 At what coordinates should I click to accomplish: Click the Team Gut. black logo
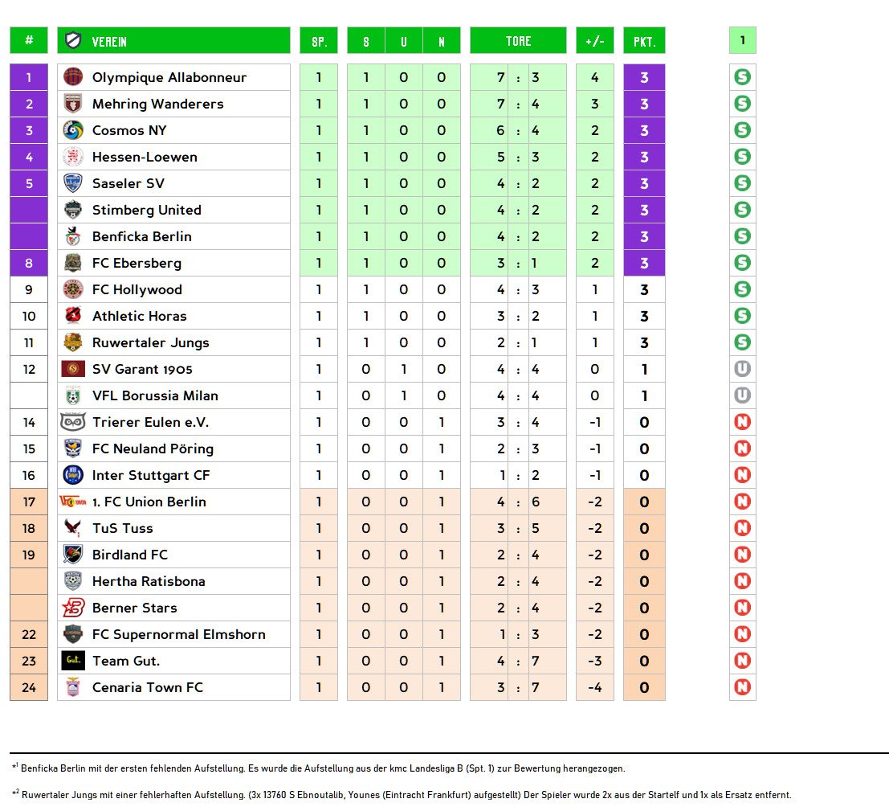pyautogui.click(x=73, y=661)
